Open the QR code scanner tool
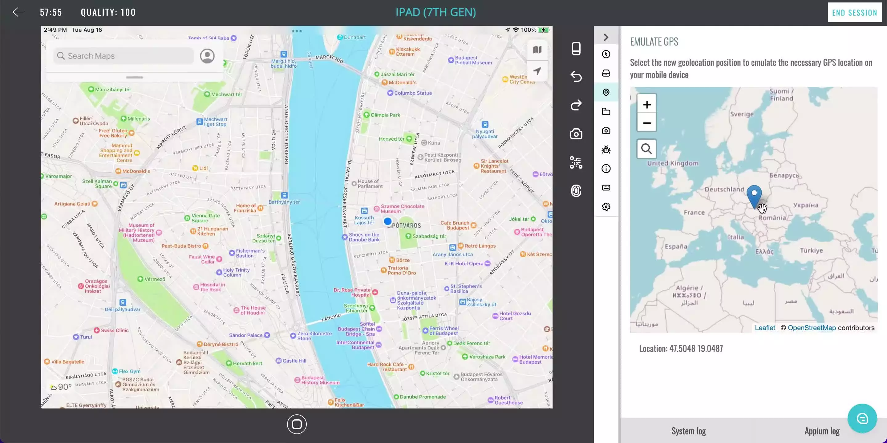The image size is (887, 443). (x=576, y=162)
